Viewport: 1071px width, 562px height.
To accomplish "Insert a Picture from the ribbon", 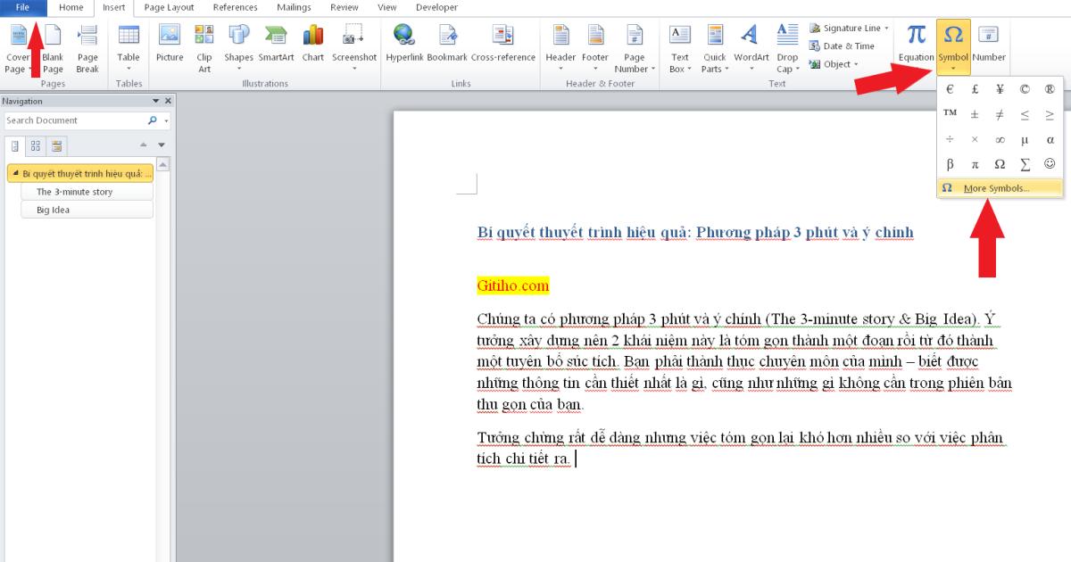I will coord(169,43).
